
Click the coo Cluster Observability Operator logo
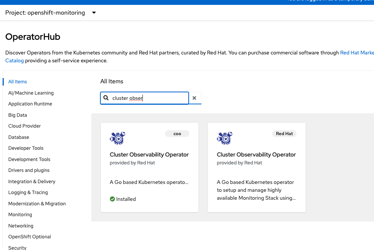coord(117,138)
